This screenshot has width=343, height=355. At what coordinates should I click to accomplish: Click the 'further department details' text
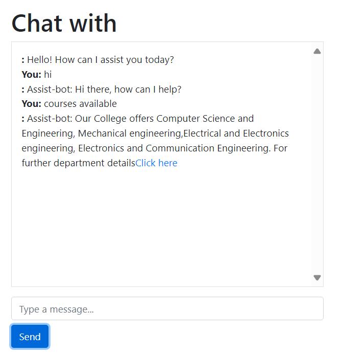tap(78, 163)
